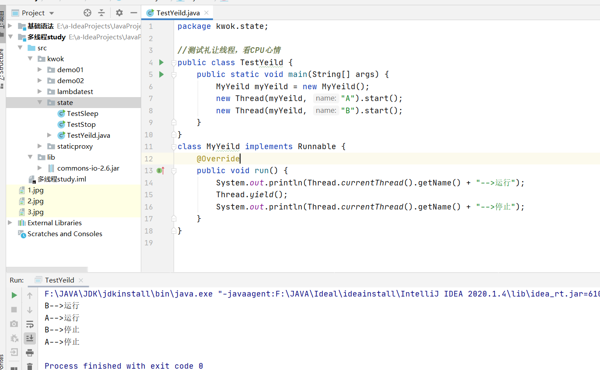Viewport: 600px width, 370px height.
Task: Select the state package row
Action: click(73, 102)
